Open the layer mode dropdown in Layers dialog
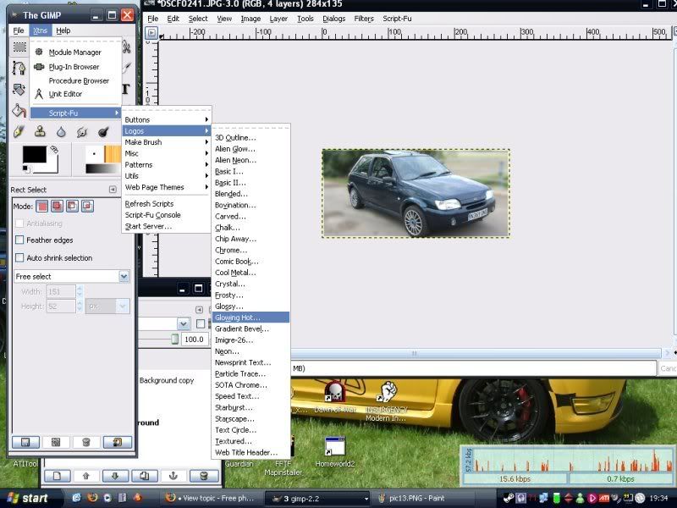This screenshot has width=677, height=508. [183, 323]
